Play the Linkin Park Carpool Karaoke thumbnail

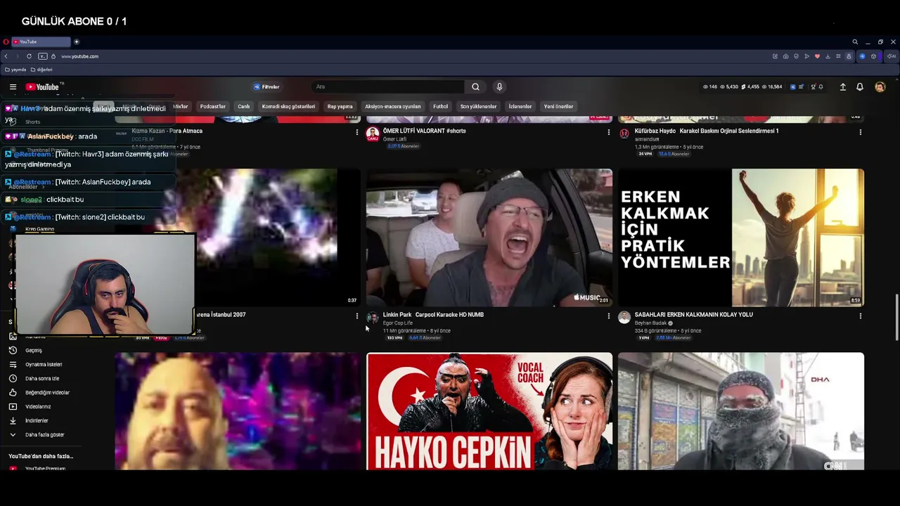[489, 238]
